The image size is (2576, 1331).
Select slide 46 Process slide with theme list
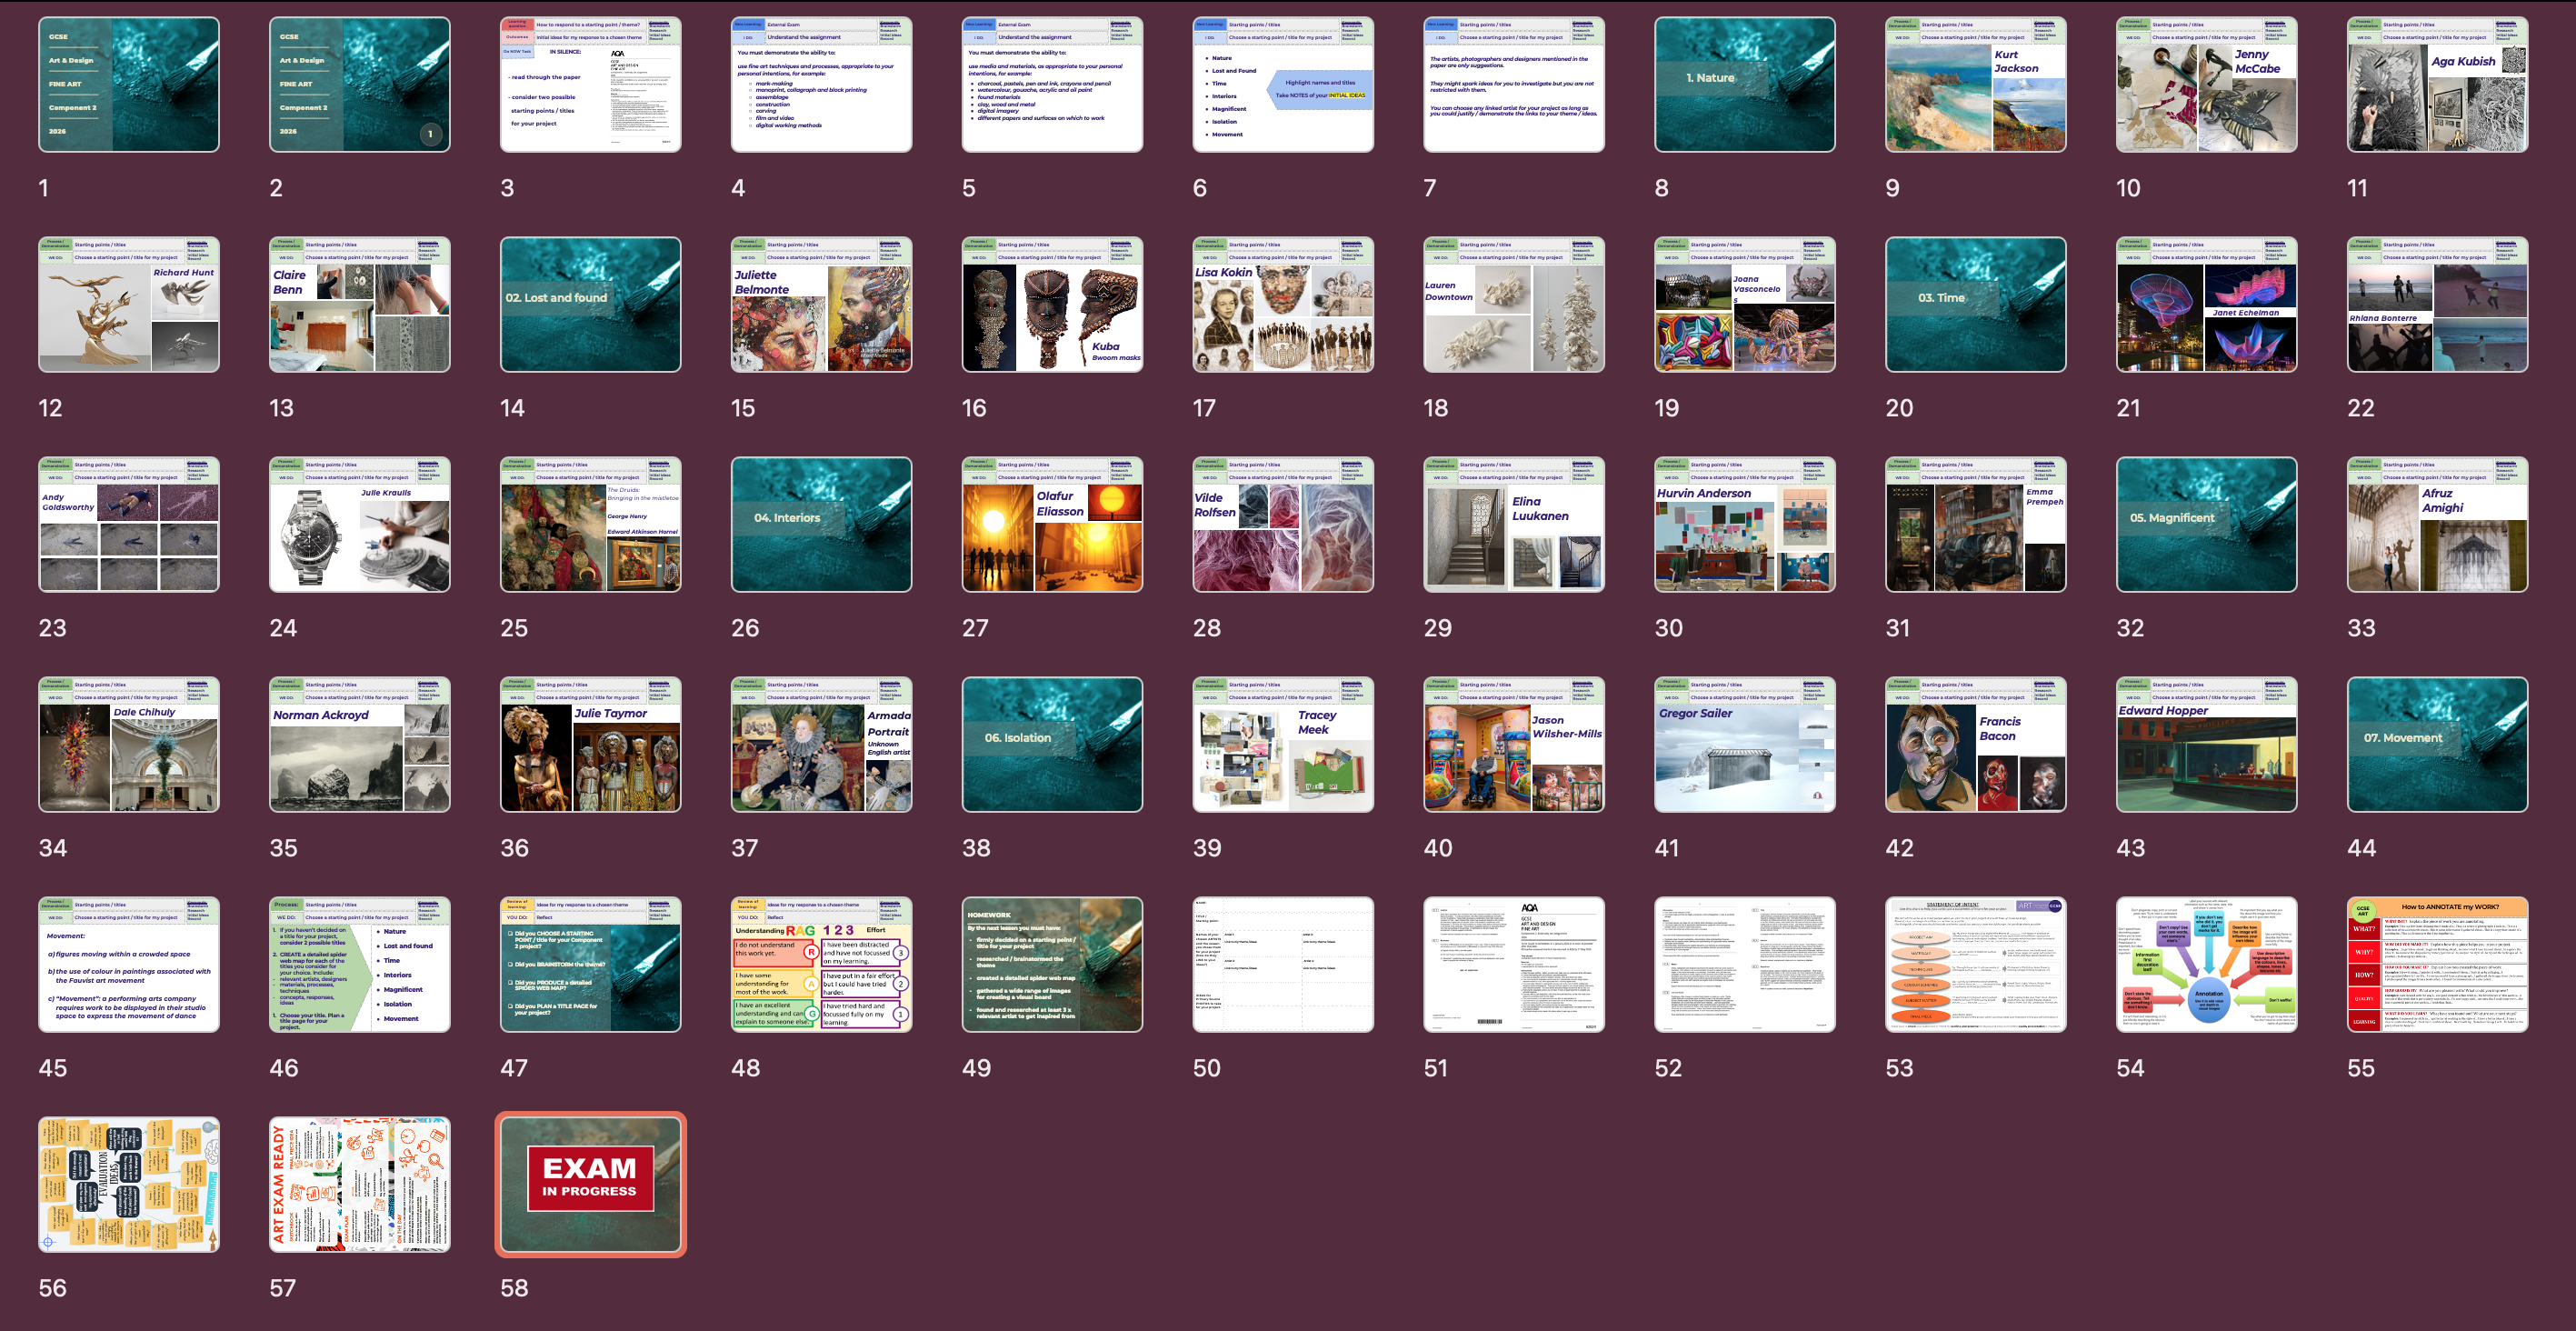tap(360, 965)
